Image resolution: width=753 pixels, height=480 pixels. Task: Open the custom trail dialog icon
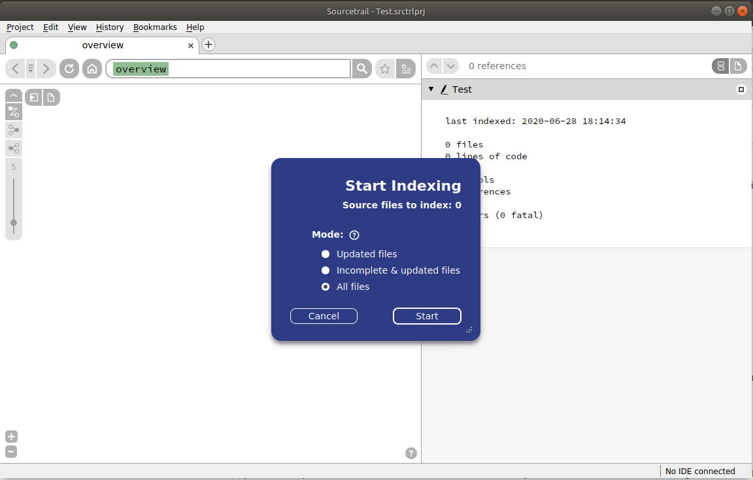click(14, 112)
